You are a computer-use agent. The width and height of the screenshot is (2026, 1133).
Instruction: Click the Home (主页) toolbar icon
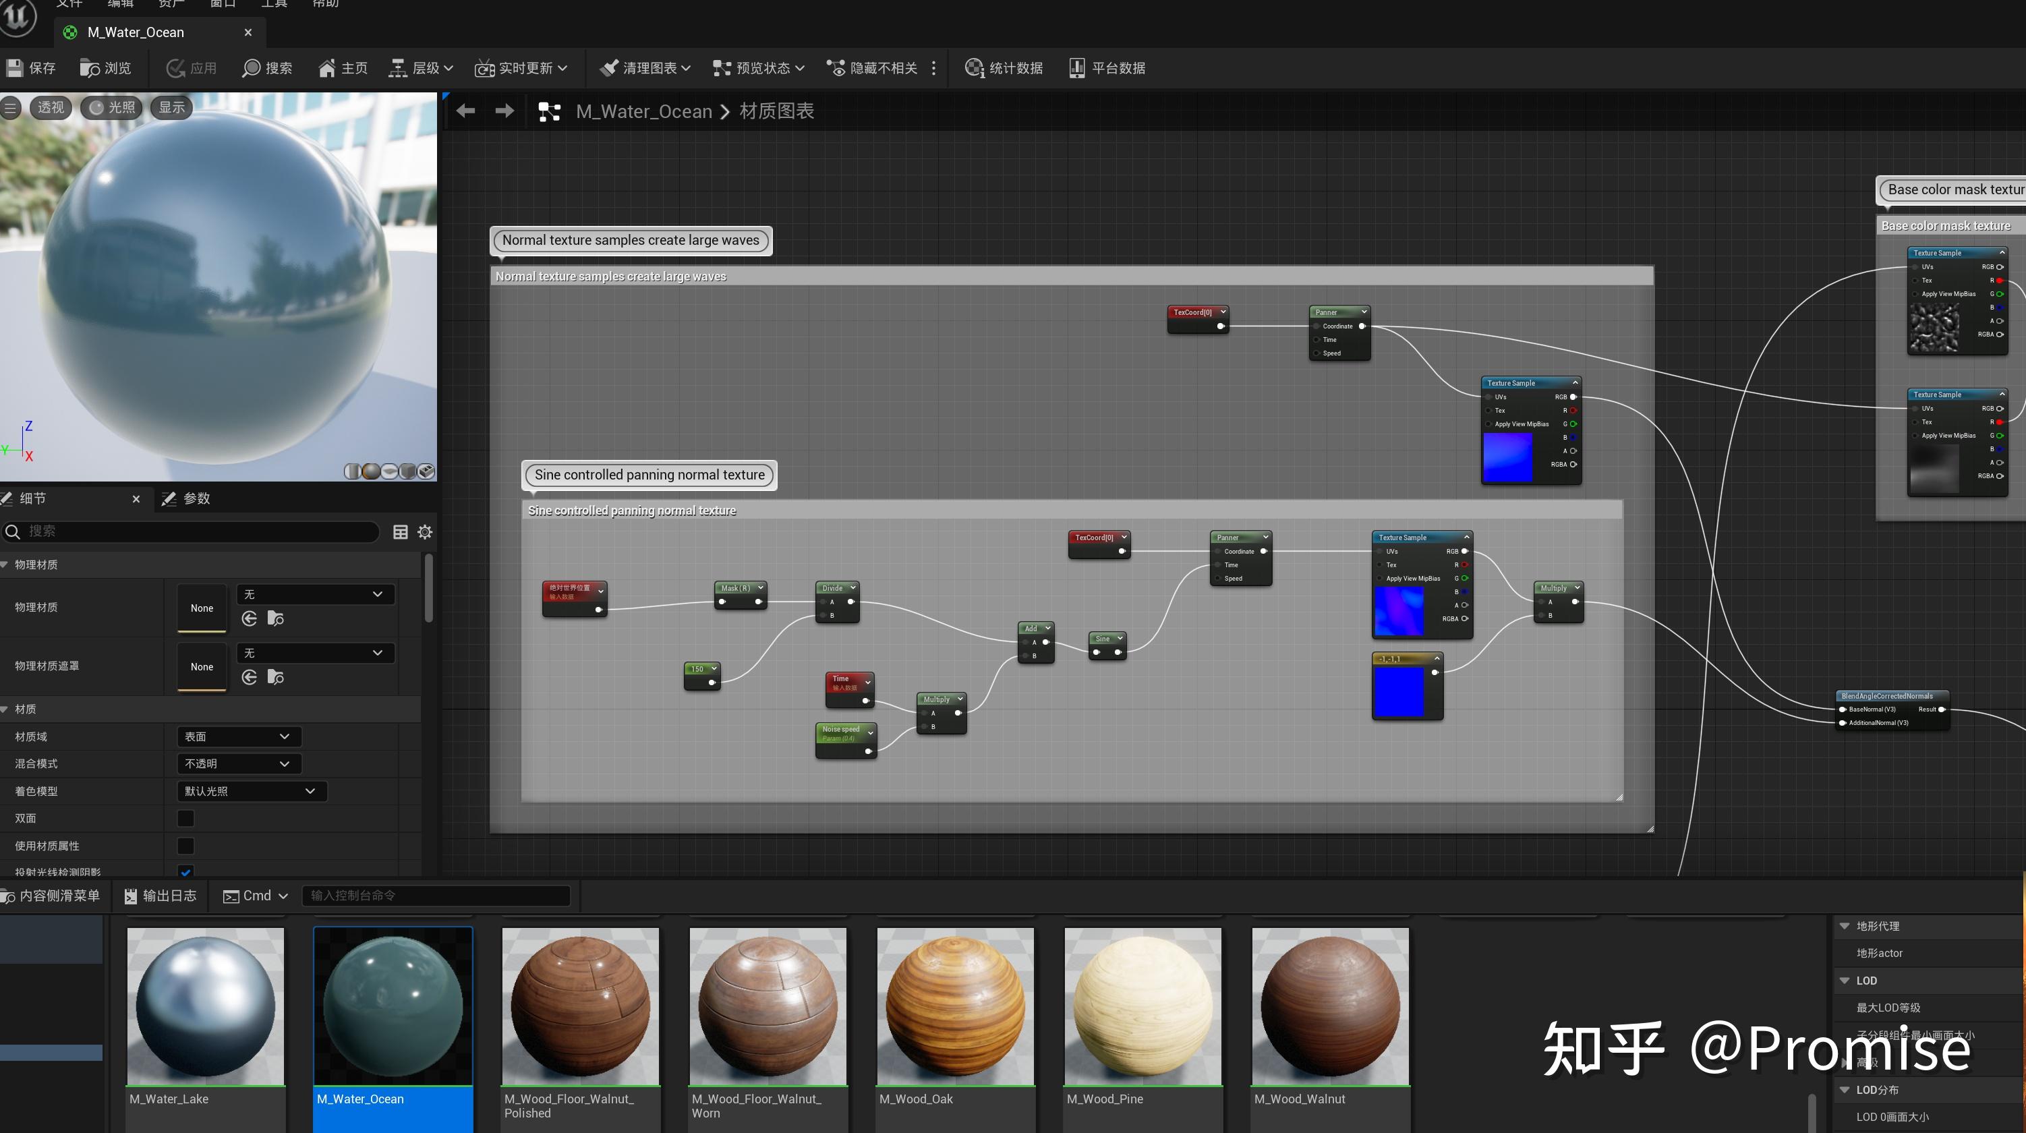(x=326, y=68)
